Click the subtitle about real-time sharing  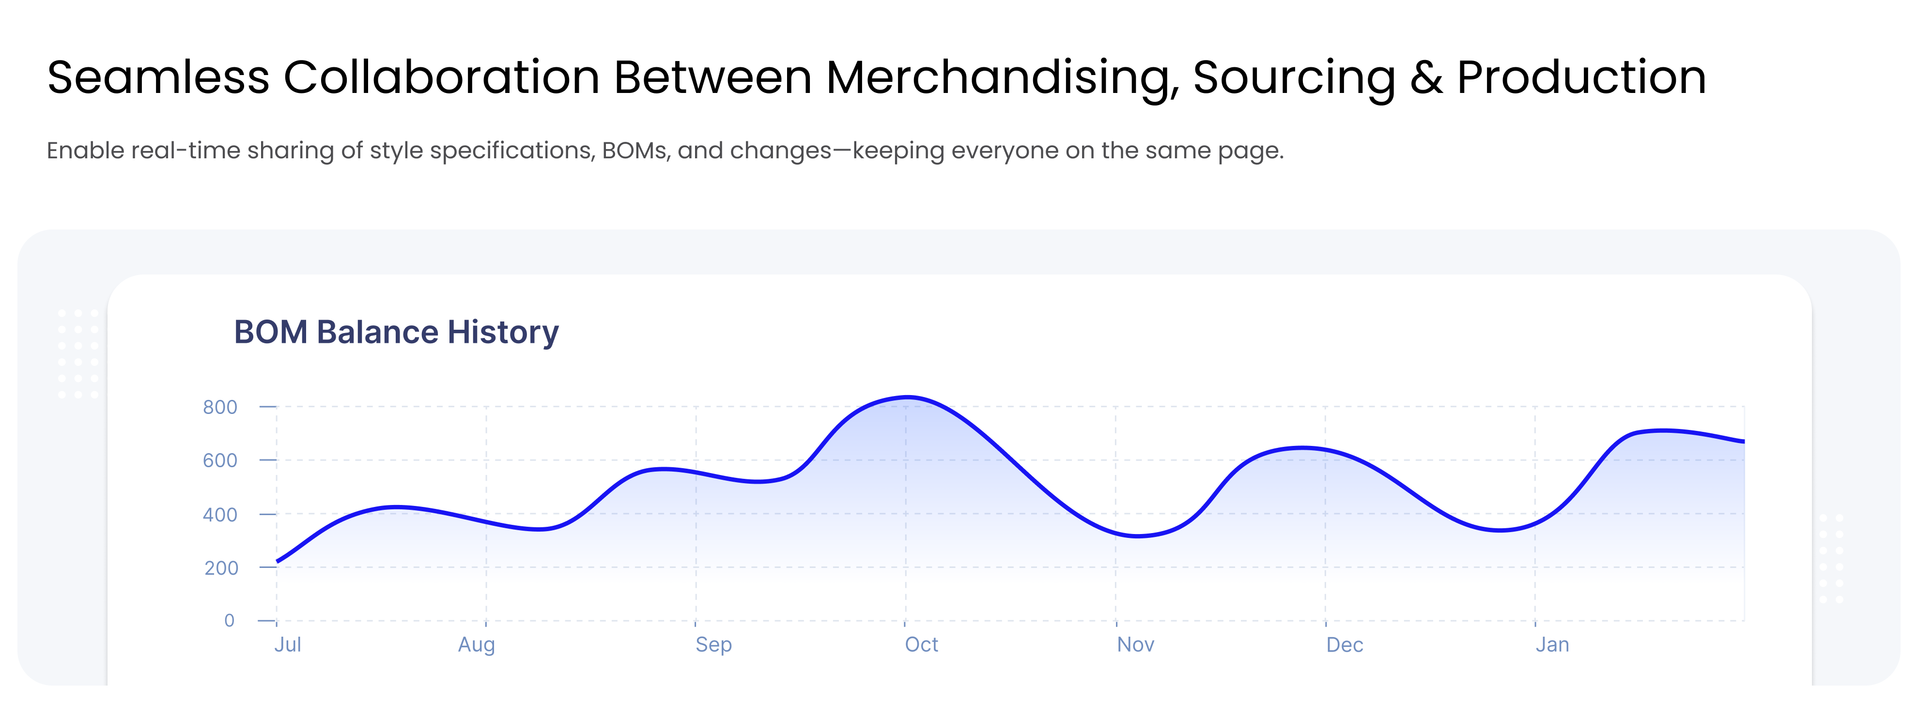665,151
